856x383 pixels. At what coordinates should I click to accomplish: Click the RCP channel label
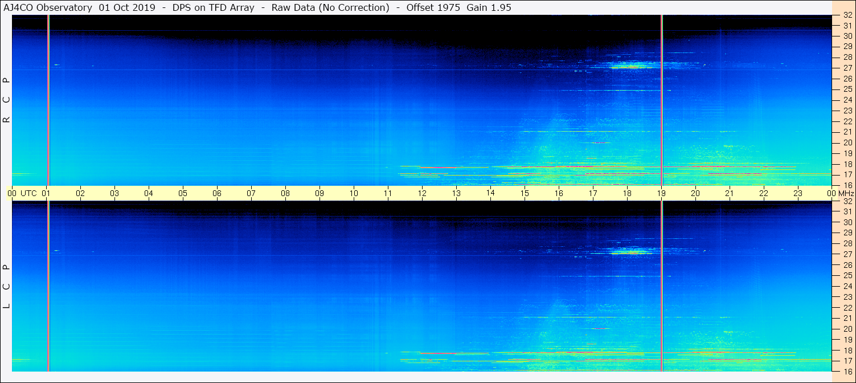(x=6, y=100)
